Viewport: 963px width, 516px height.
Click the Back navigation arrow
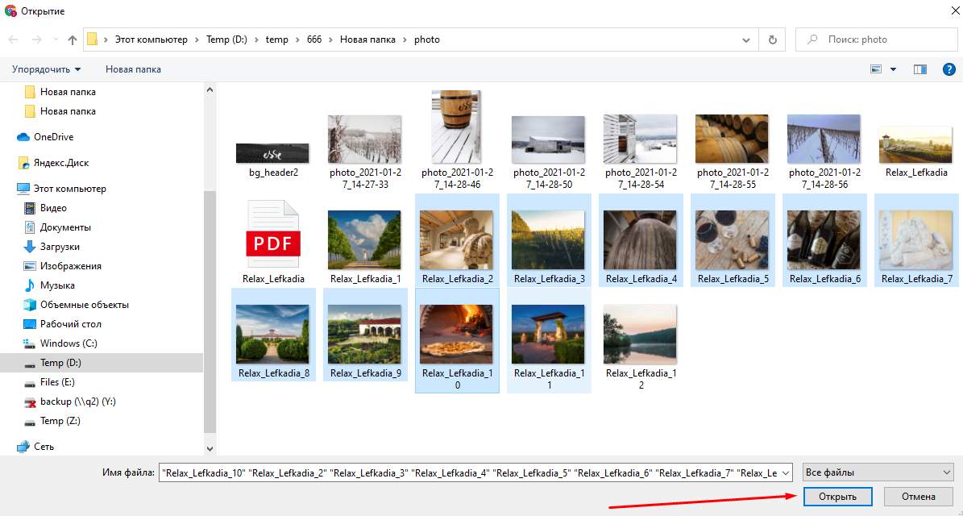(14, 40)
